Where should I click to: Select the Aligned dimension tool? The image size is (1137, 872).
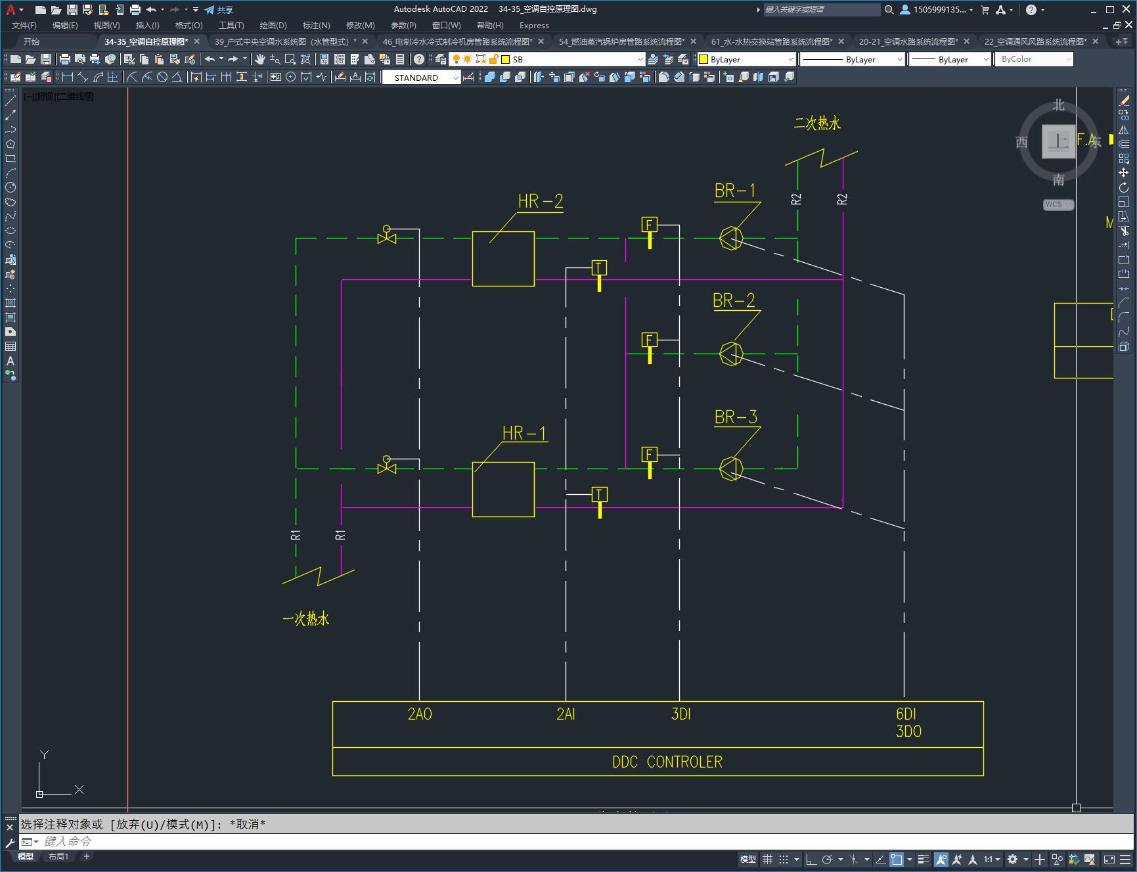pyautogui.click(x=82, y=77)
